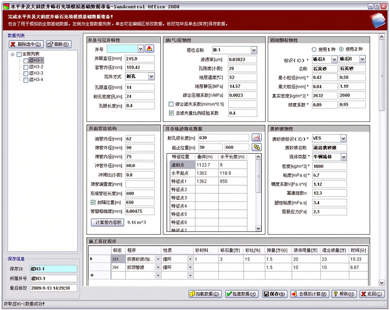Screen dimensions: 390x310
Task: Open the completion method dropdown
Action: point(151,76)
